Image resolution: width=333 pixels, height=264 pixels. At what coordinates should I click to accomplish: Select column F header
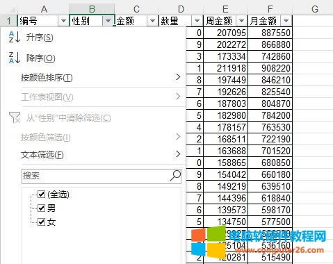point(270,9)
